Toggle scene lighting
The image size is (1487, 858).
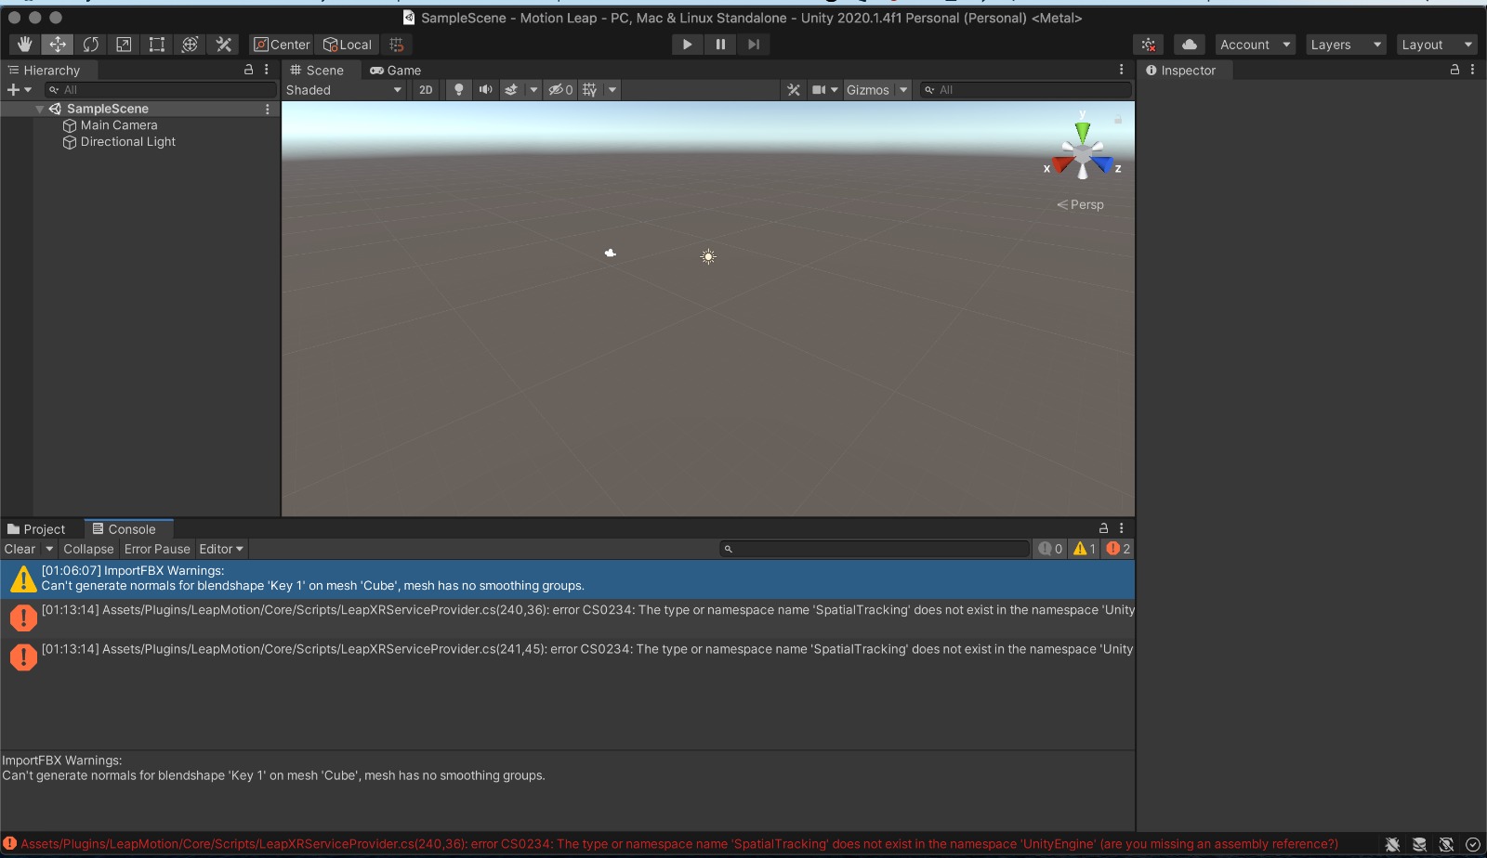coord(459,90)
